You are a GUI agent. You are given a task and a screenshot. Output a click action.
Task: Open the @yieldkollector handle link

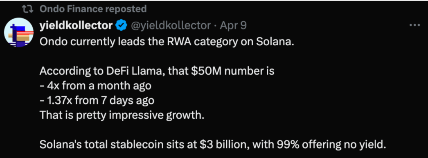[171, 26]
